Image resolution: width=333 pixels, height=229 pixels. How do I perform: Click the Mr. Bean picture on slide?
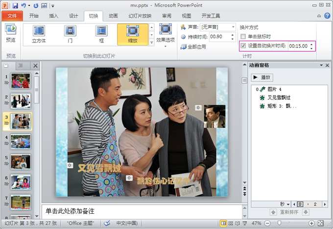[x=214, y=116]
